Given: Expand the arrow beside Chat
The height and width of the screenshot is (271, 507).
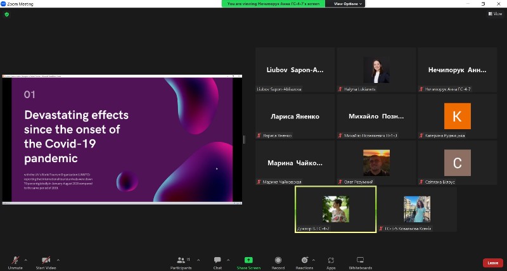Looking at the screenshot, I should click(x=227, y=260).
